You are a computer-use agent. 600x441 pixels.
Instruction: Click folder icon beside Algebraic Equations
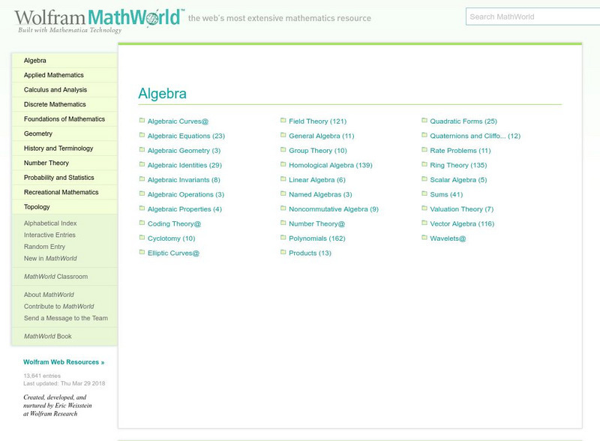pyautogui.click(x=142, y=135)
